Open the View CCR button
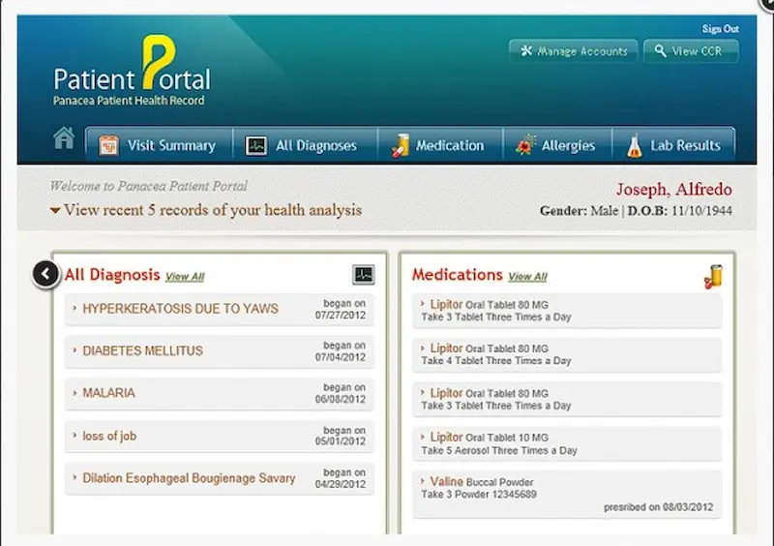Viewport: 774px width, 546px height. coord(691,51)
